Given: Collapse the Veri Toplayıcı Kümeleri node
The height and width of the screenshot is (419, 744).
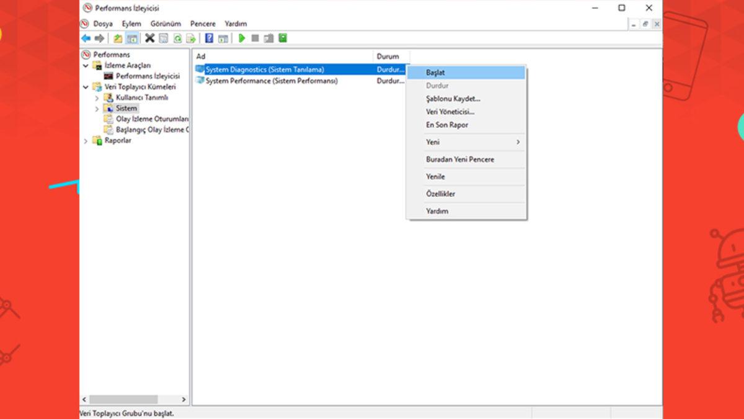Looking at the screenshot, I should pyautogui.click(x=86, y=87).
